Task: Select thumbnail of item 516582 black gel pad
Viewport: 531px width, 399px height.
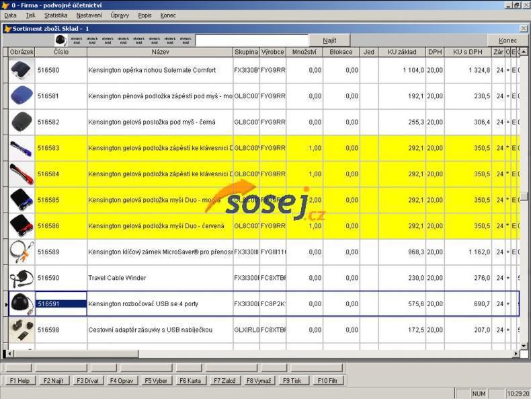Action: (22, 122)
